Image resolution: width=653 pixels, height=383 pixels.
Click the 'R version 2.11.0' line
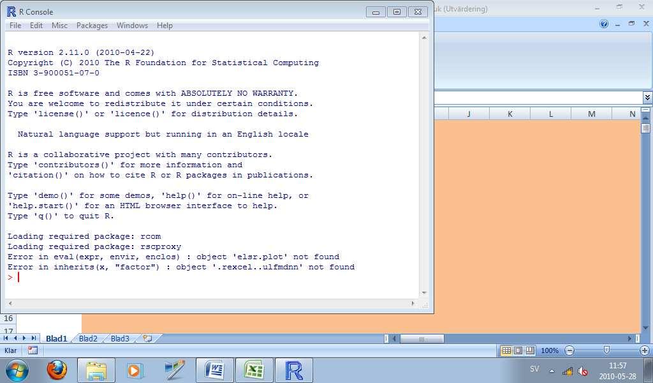click(x=81, y=52)
